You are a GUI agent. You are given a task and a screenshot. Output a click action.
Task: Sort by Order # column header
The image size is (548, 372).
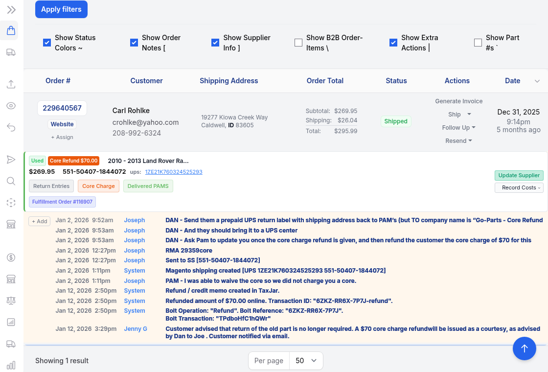tap(58, 81)
